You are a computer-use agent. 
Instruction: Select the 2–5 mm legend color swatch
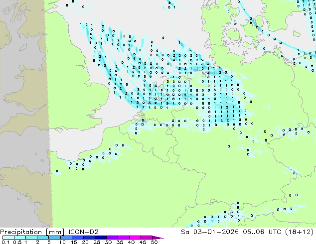pyautogui.click(x=43, y=238)
